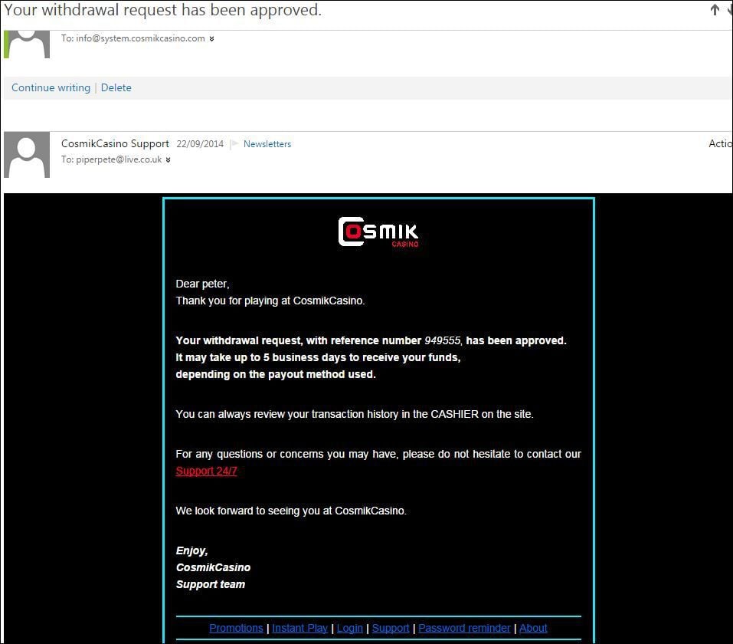The width and height of the screenshot is (733, 644).
Task: Open the Newsletters category link
Action: pos(267,144)
